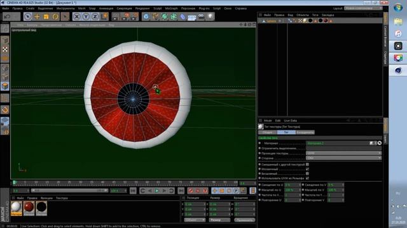Screen dimensions: 407x228
Task: Click the Restrict to Selection field
Action: click(x=343, y=148)
